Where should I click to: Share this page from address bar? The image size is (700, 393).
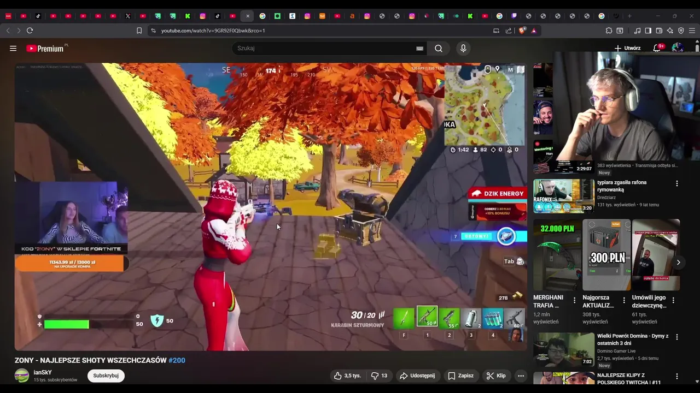pos(509,31)
